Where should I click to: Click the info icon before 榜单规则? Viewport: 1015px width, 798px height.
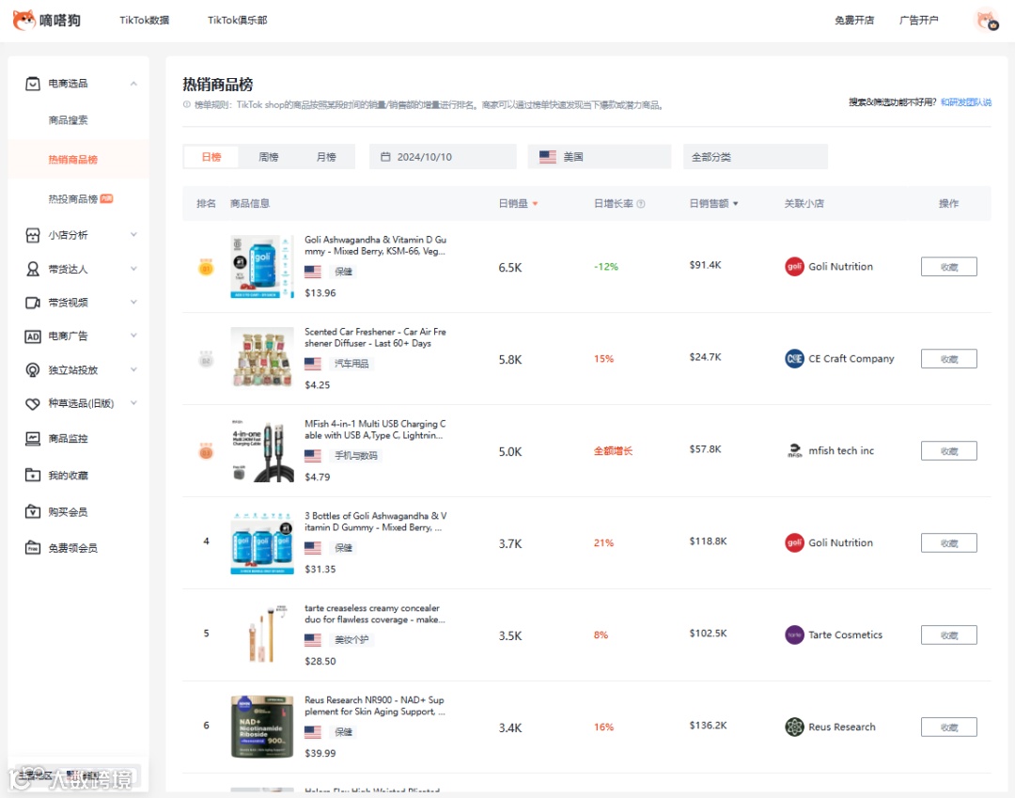(x=187, y=104)
